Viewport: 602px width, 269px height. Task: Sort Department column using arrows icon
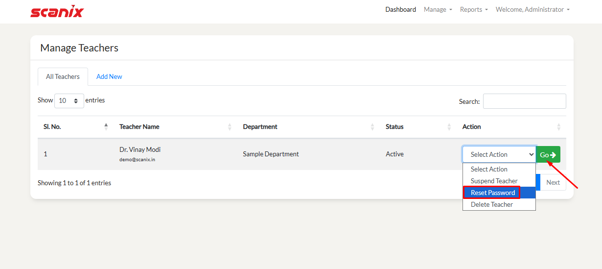pyautogui.click(x=372, y=127)
